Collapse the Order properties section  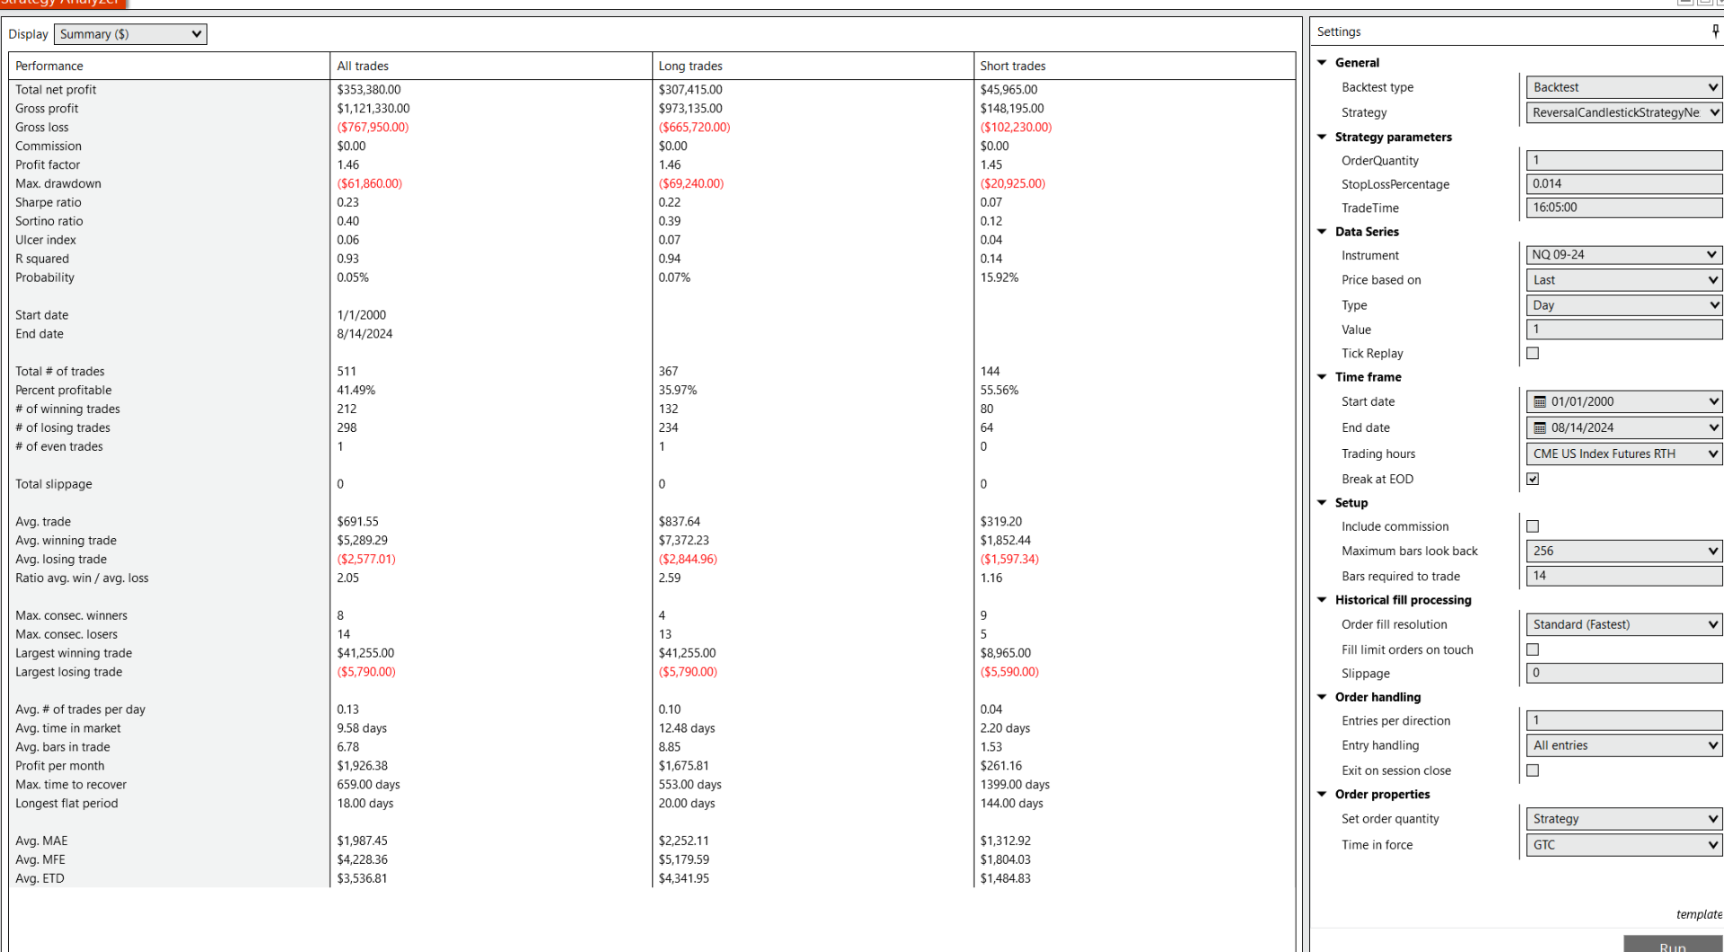click(1322, 794)
